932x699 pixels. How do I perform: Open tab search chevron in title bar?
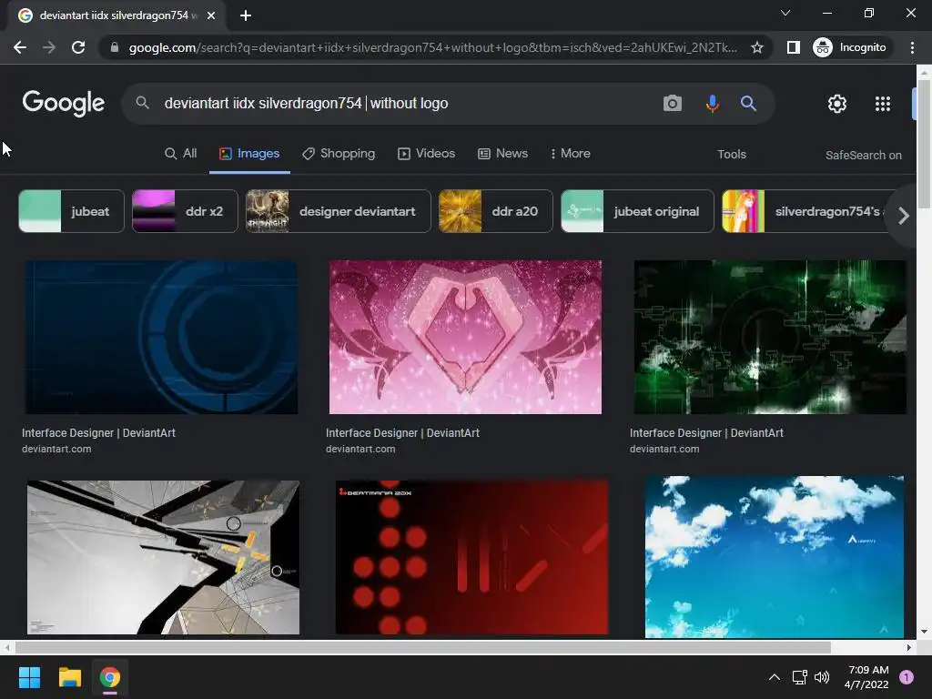[785, 13]
